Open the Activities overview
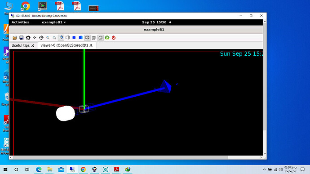The height and width of the screenshot is (174, 310). coord(20,22)
